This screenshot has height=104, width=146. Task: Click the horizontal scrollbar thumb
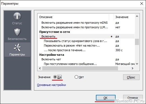pos(80,68)
